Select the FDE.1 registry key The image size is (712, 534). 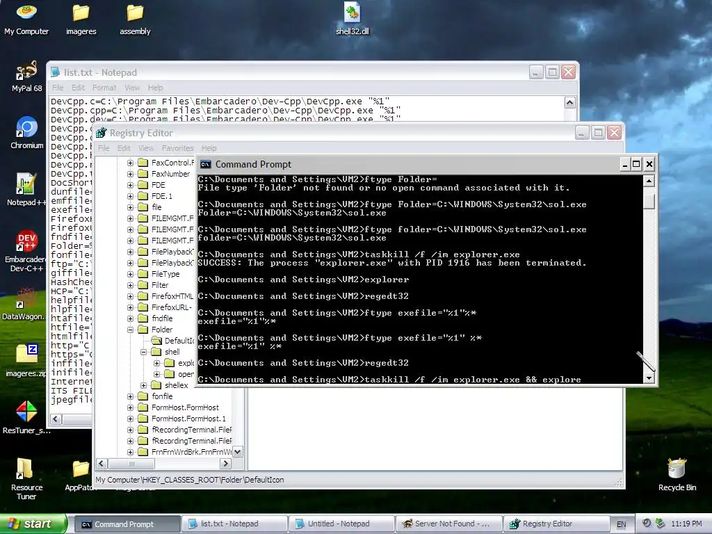pos(161,196)
